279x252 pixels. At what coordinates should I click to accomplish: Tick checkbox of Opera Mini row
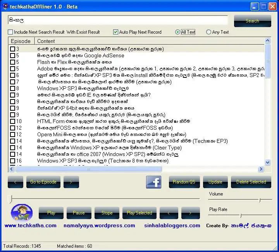point(12,134)
